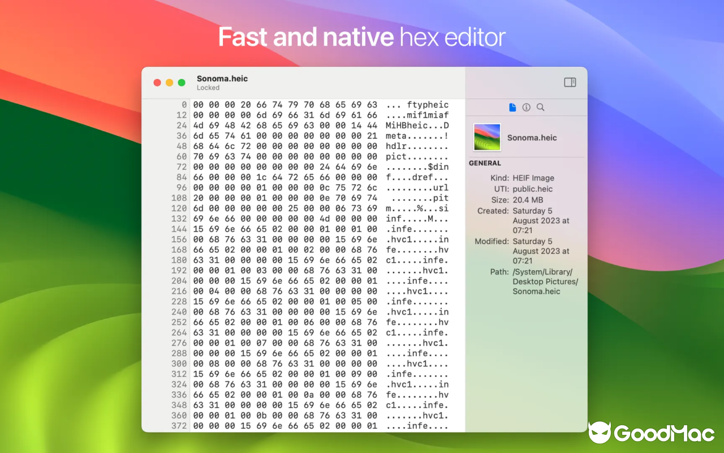Click offset label 36
Screen dimensions: 724x453
click(182, 136)
